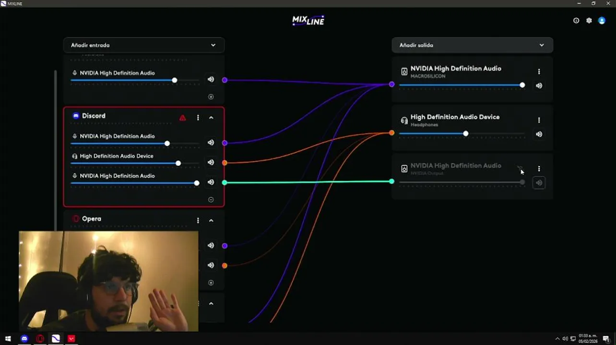Click the headphones icon on the Headphones output
616x345 pixels.
(404, 120)
